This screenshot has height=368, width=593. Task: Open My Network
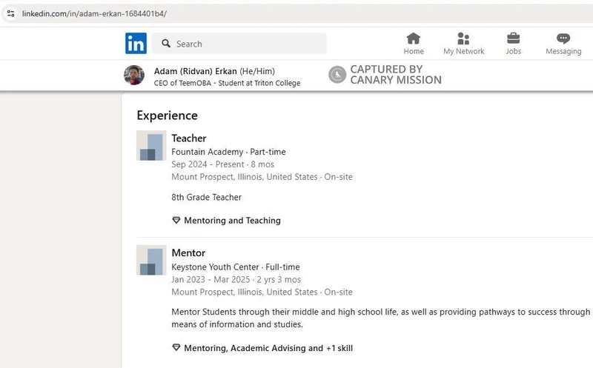click(x=464, y=44)
